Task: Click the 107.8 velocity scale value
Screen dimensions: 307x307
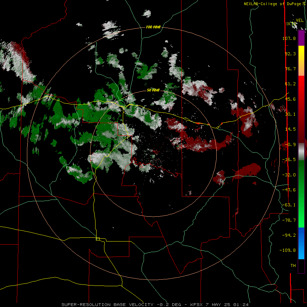Action: pyautogui.click(x=289, y=38)
